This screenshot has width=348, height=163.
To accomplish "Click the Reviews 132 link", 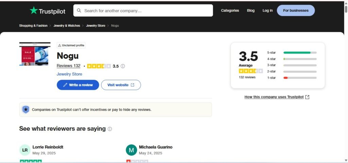I will (x=69, y=66).
